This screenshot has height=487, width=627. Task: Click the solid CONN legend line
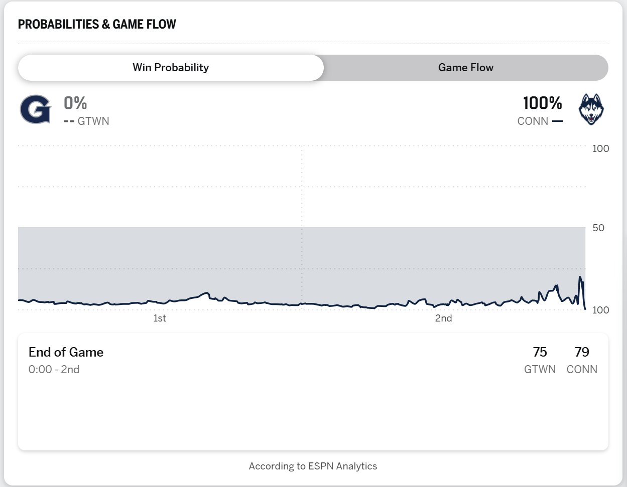tap(557, 121)
